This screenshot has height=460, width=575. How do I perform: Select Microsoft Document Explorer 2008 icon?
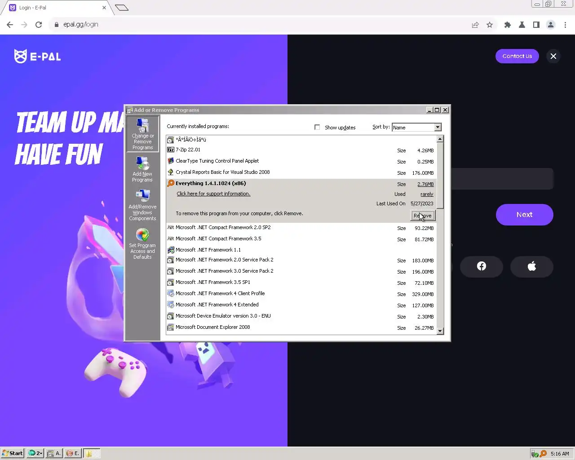(x=171, y=327)
